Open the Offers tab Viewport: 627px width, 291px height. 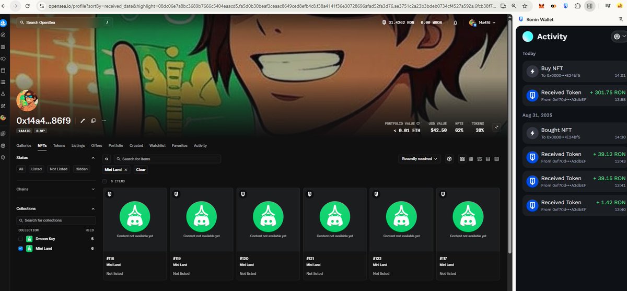pos(97,146)
